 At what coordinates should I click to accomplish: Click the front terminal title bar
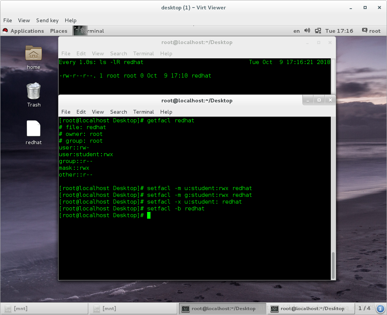pyautogui.click(x=197, y=100)
